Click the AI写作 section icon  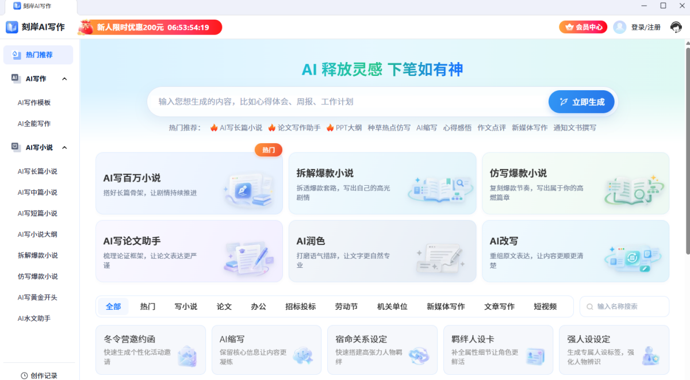[16, 78]
